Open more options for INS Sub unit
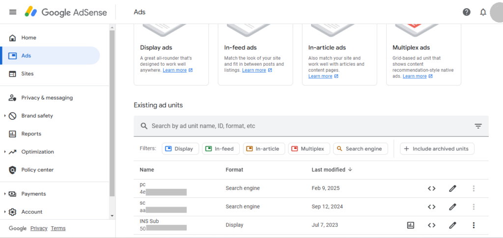This screenshot has height=238, width=503. (474, 225)
